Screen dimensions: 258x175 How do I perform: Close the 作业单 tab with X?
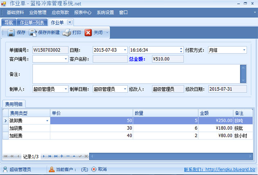(69, 22)
